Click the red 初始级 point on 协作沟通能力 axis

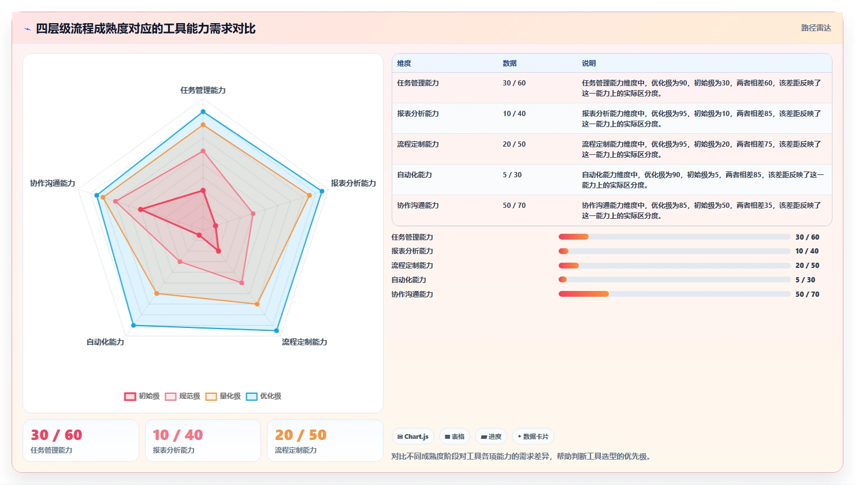(x=140, y=210)
